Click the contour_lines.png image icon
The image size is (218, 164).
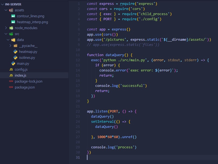pos(13,16)
